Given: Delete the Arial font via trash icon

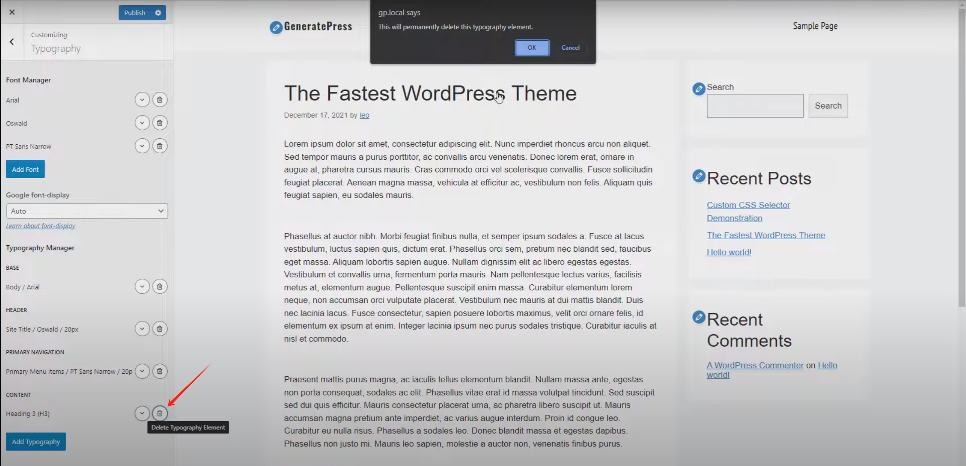Looking at the screenshot, I should pyautogui.click(x=160, y=99).
